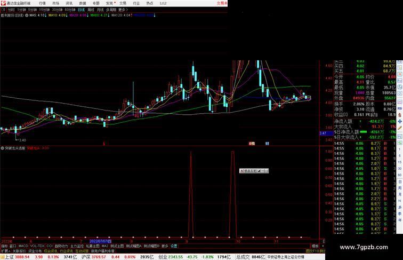Click the 净流入额 -424.2万 row
Viewport: 403px width, 260px height.
pos(365,121)
